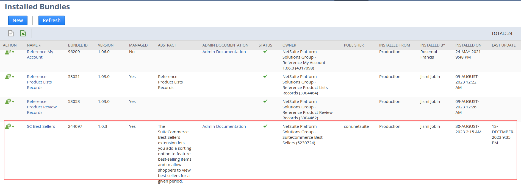Sort by Bundle ID column header
521x185 pixels.
(78, 45)
